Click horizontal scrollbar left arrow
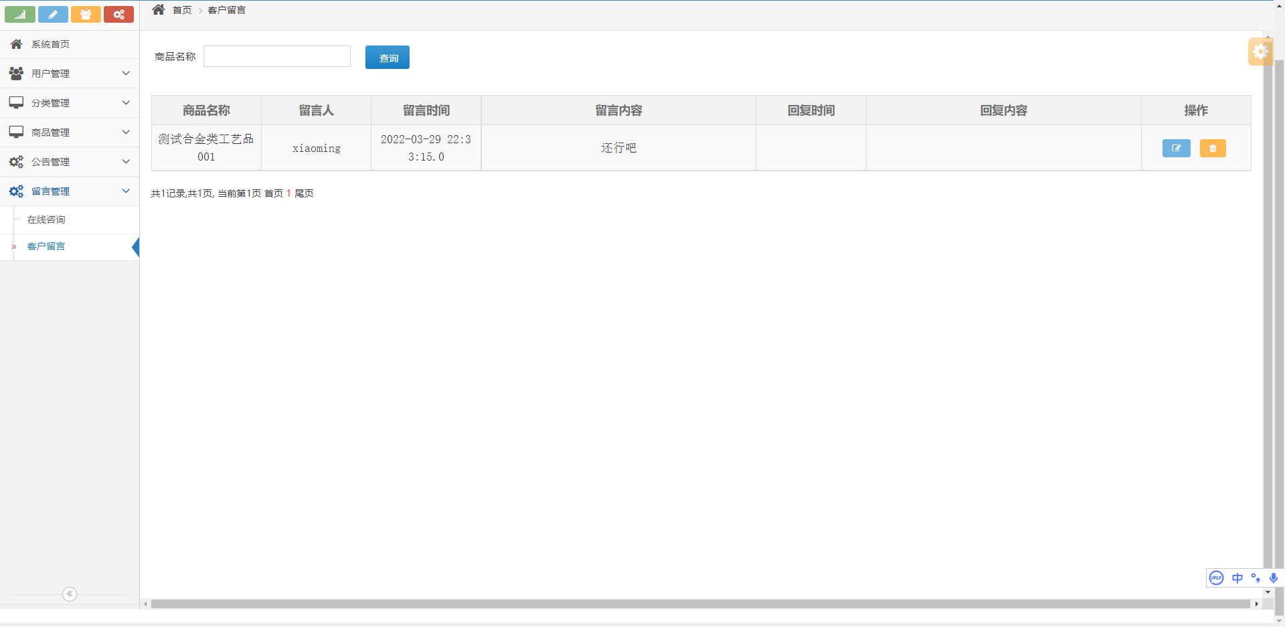The width and height of the screenshot is (1285, 627). (145, 604)
